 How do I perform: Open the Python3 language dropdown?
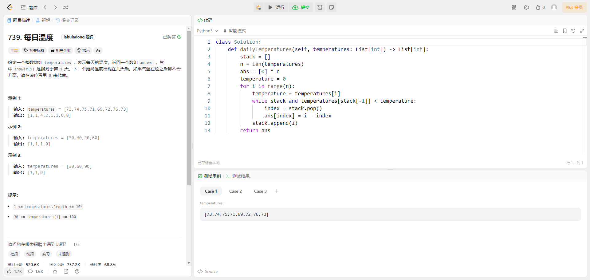click(207, 31)
